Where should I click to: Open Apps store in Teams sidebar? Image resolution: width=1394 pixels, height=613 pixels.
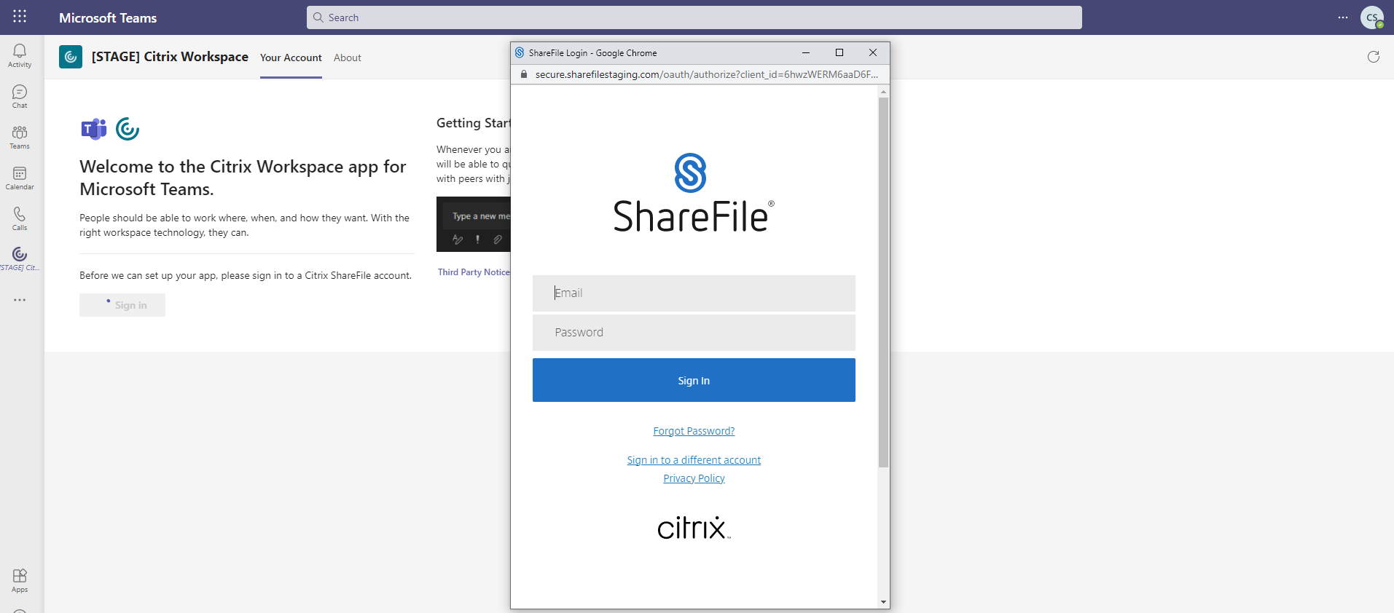coord(20,581)
